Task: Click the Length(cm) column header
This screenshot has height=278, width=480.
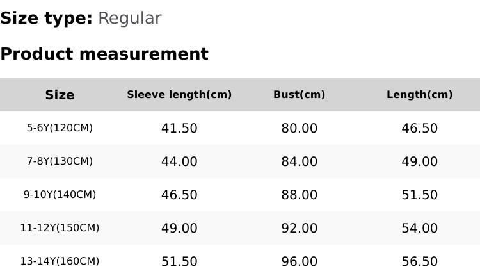Action: 419,95
